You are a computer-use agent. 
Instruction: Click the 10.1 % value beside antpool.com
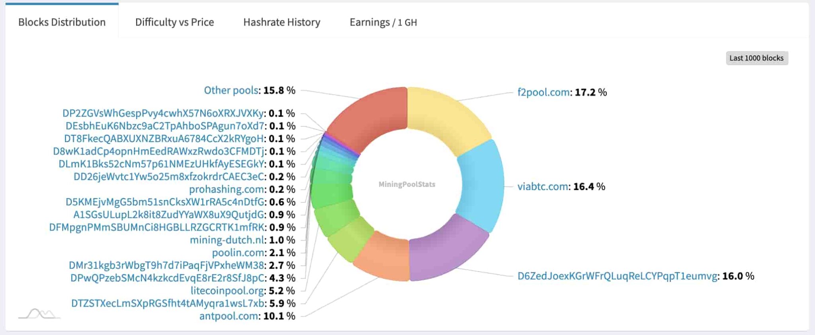(x=279, y=316)
